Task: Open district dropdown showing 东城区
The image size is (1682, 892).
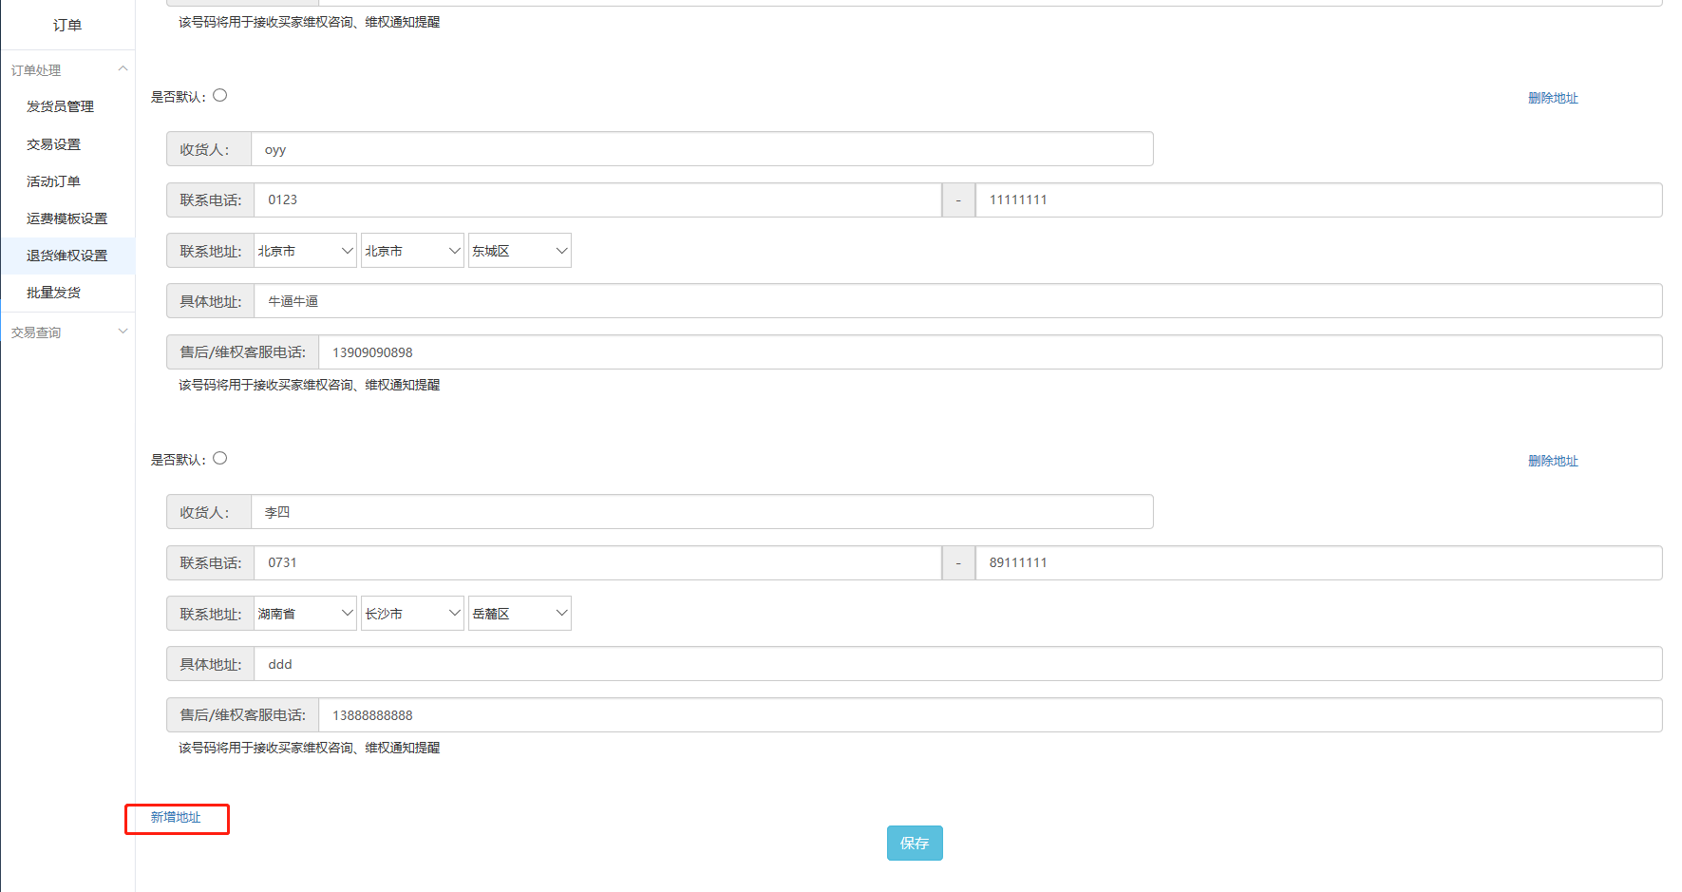Action: coord(520,251)
